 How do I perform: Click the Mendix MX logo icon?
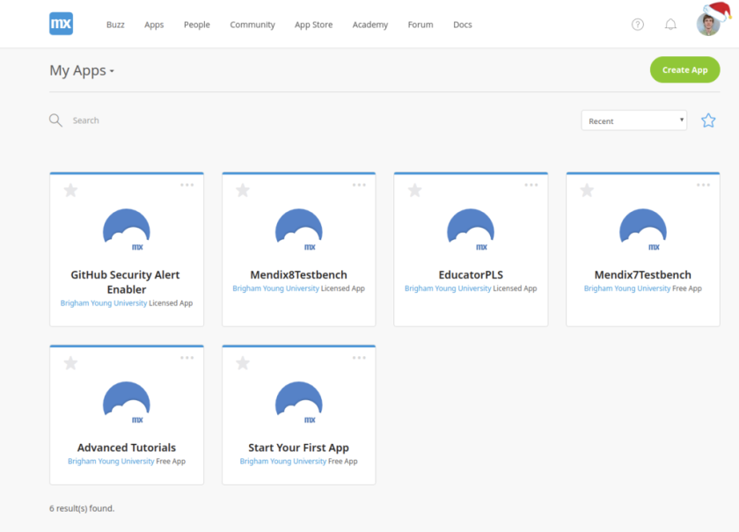tap(61, 24)
